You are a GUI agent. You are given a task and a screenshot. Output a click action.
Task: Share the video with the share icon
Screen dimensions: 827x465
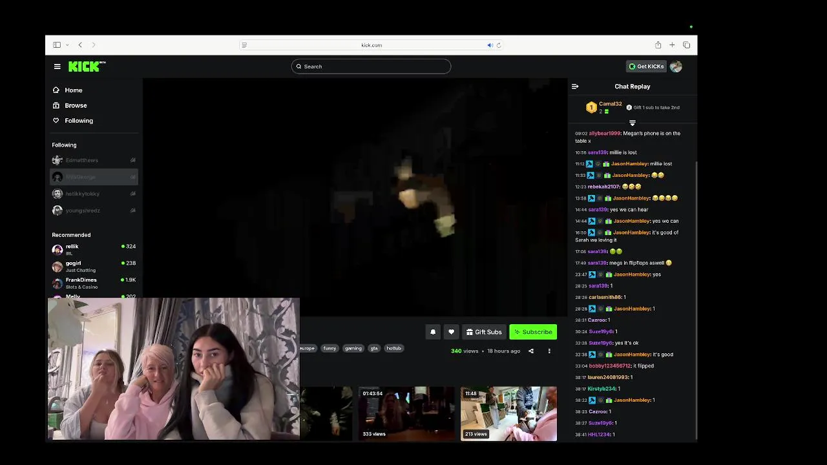tap(531, 351)
